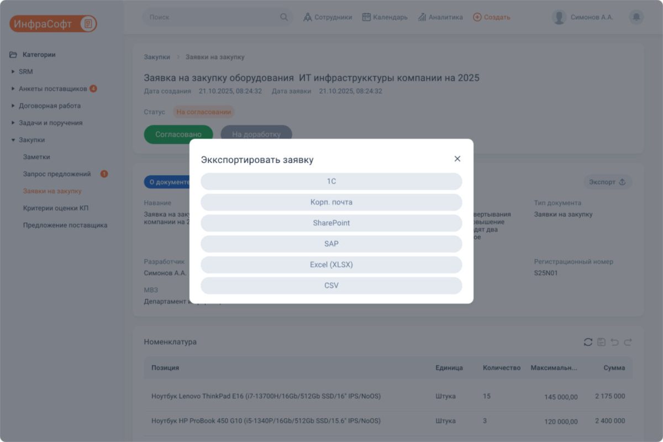Collapse the Закупки category

tap(13, 140)
